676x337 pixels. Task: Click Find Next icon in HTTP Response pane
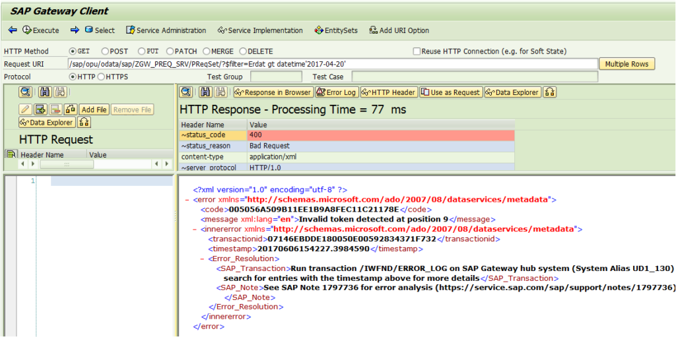(x=220, y=92)
